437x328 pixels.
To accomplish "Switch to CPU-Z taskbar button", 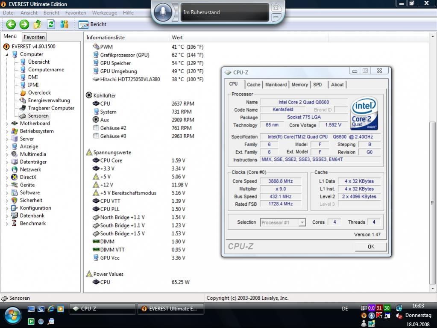I will coord(102,309).
